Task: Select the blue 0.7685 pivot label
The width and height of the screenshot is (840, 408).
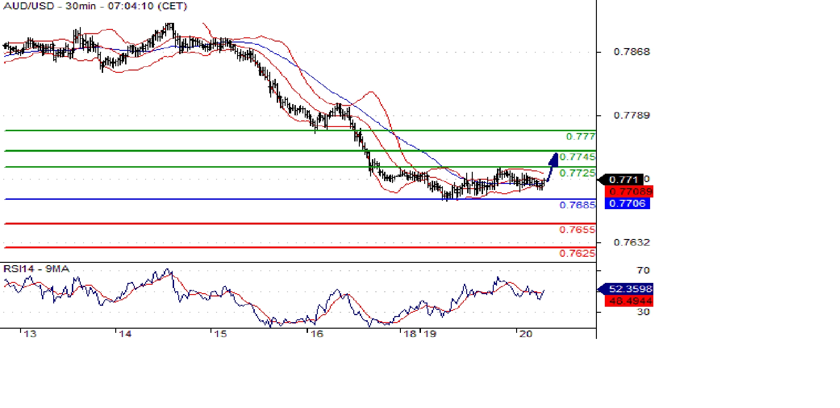Action: 577,205
